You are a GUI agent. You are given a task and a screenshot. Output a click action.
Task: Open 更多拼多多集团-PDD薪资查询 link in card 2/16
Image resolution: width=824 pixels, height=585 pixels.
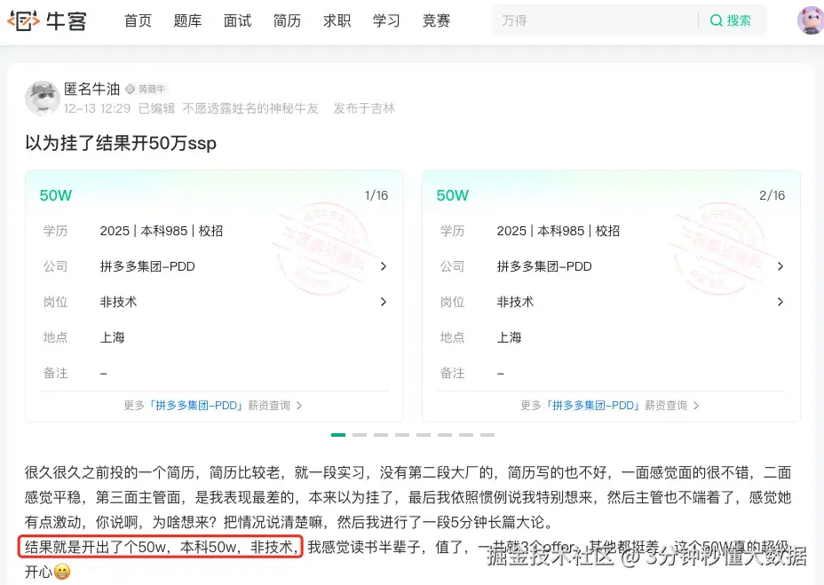tap(610, 406)
